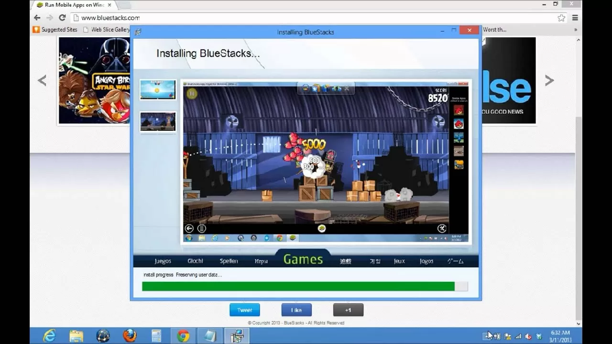The height and width of the screenshot is (344, 612).
Task: Click the Spellen label in installer banner
Action: (x=229, y=261)
